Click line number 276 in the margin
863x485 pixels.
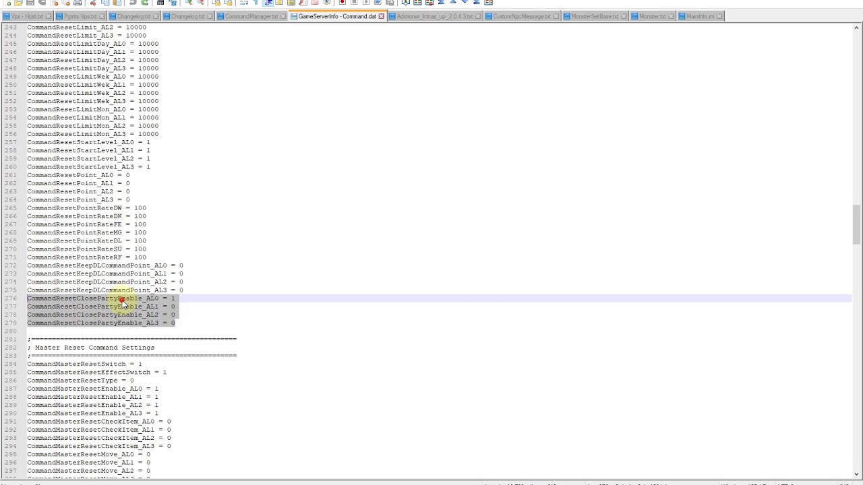[x=11, y=298]
